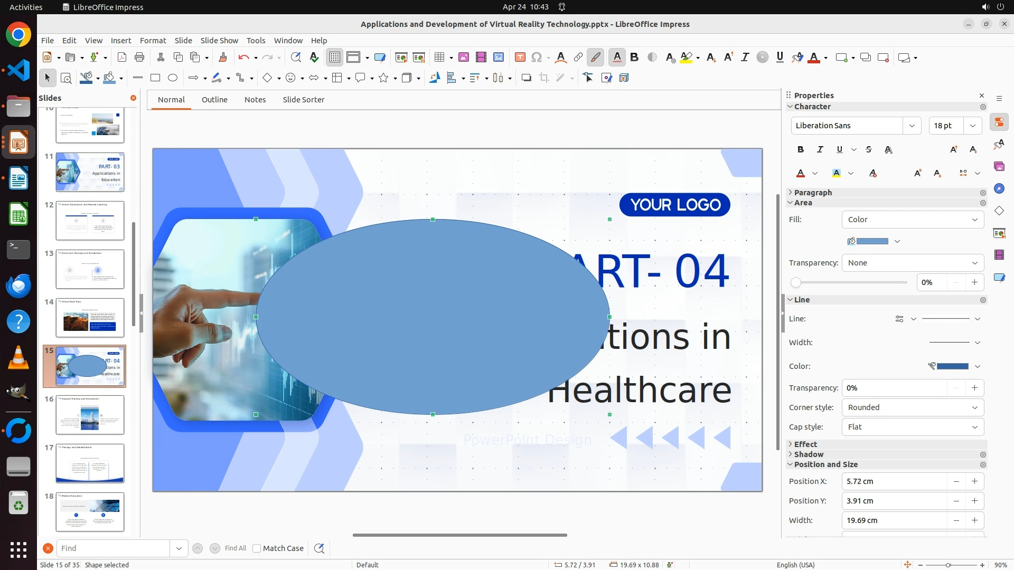This screenshot has height=570, width=1014.
Task: Toggle Bold in Character panel
Action: (801, 150)
